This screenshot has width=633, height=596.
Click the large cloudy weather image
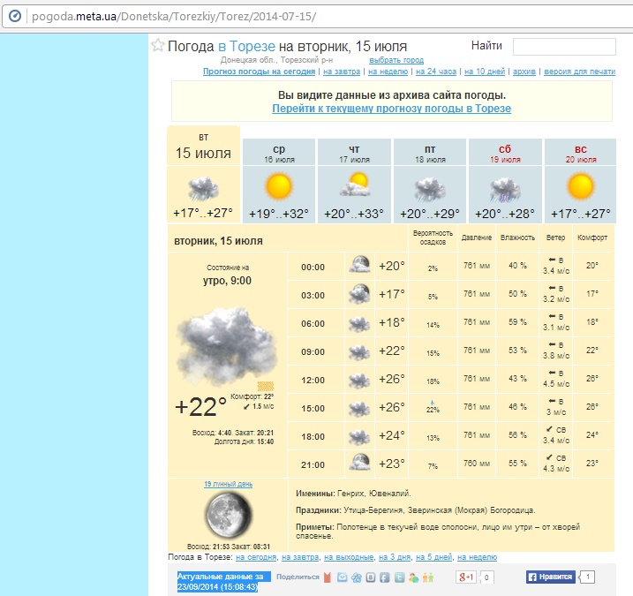[x=227, y=348]
